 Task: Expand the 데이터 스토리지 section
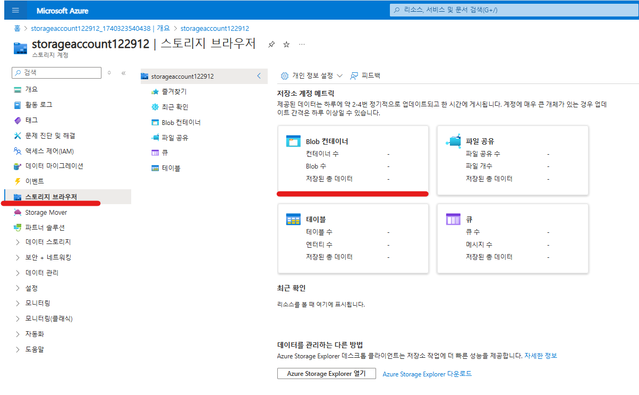[x=18, y=242]
